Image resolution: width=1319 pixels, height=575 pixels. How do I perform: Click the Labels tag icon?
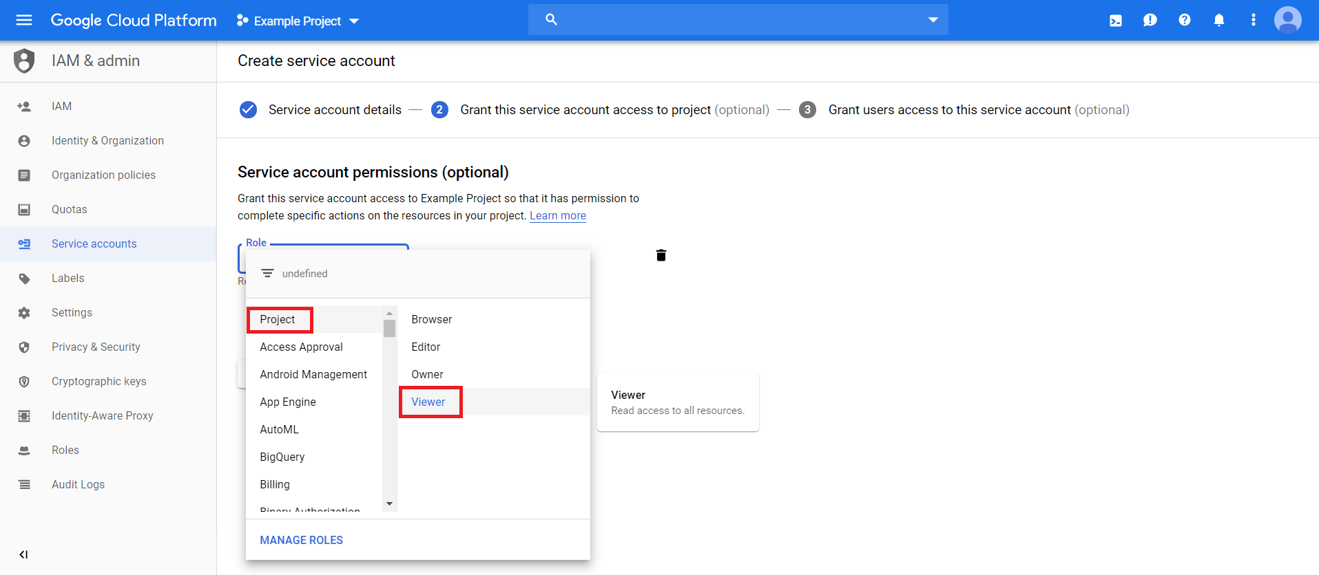point(24,279)
